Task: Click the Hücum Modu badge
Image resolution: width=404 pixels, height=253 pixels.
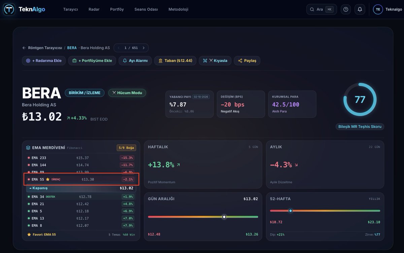Action: click(127, 93)
